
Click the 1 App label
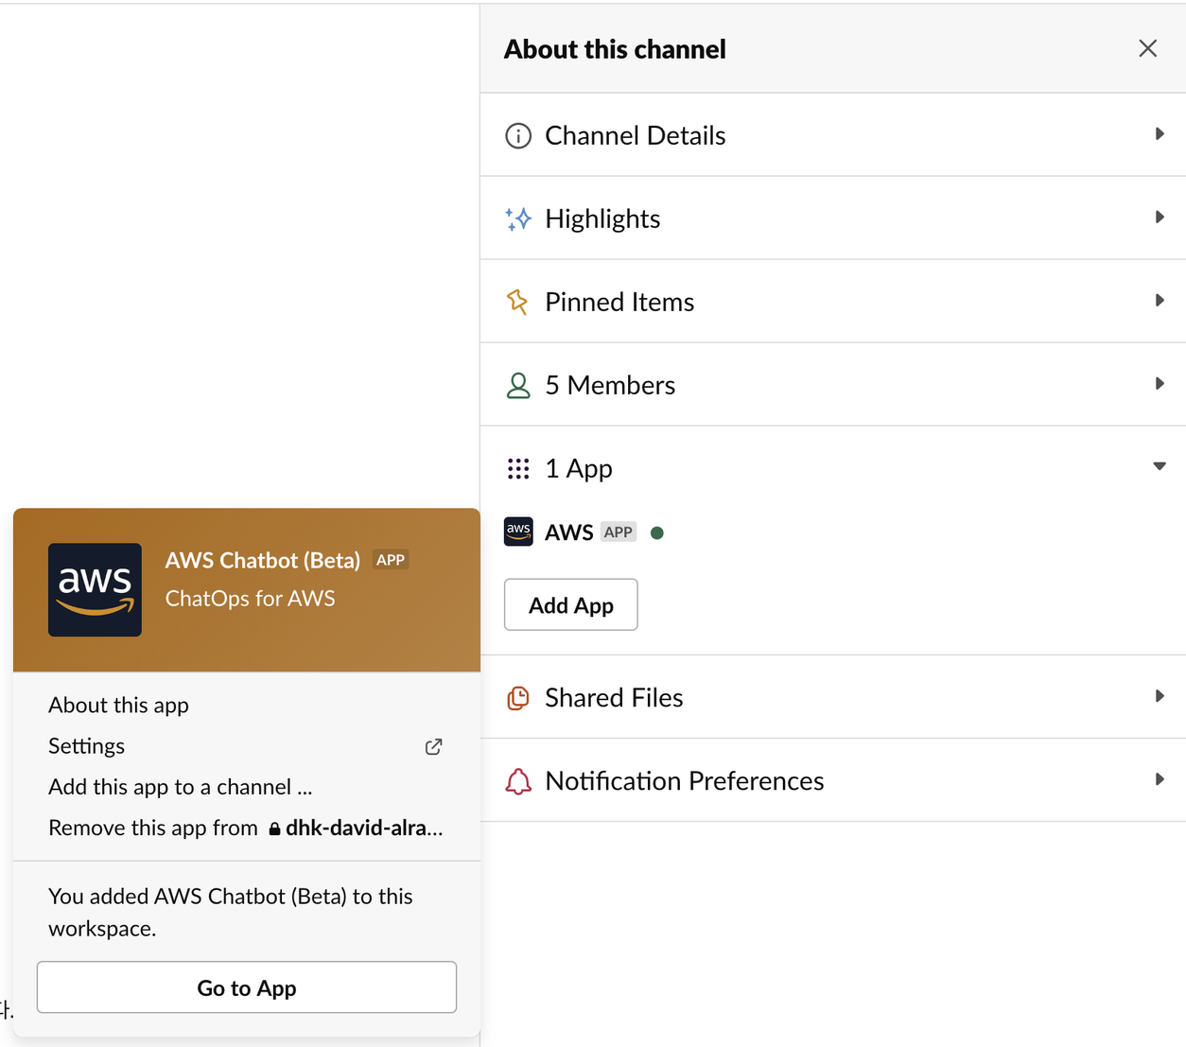point(579,468)
